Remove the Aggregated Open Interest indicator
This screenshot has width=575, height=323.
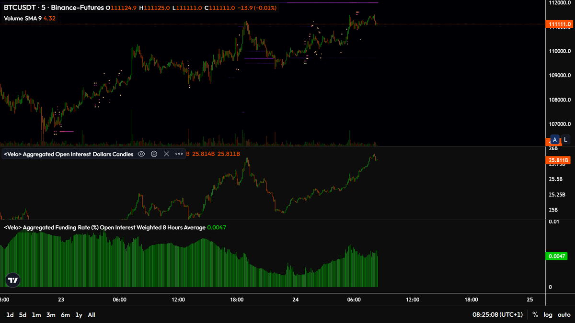pos(166,154)
